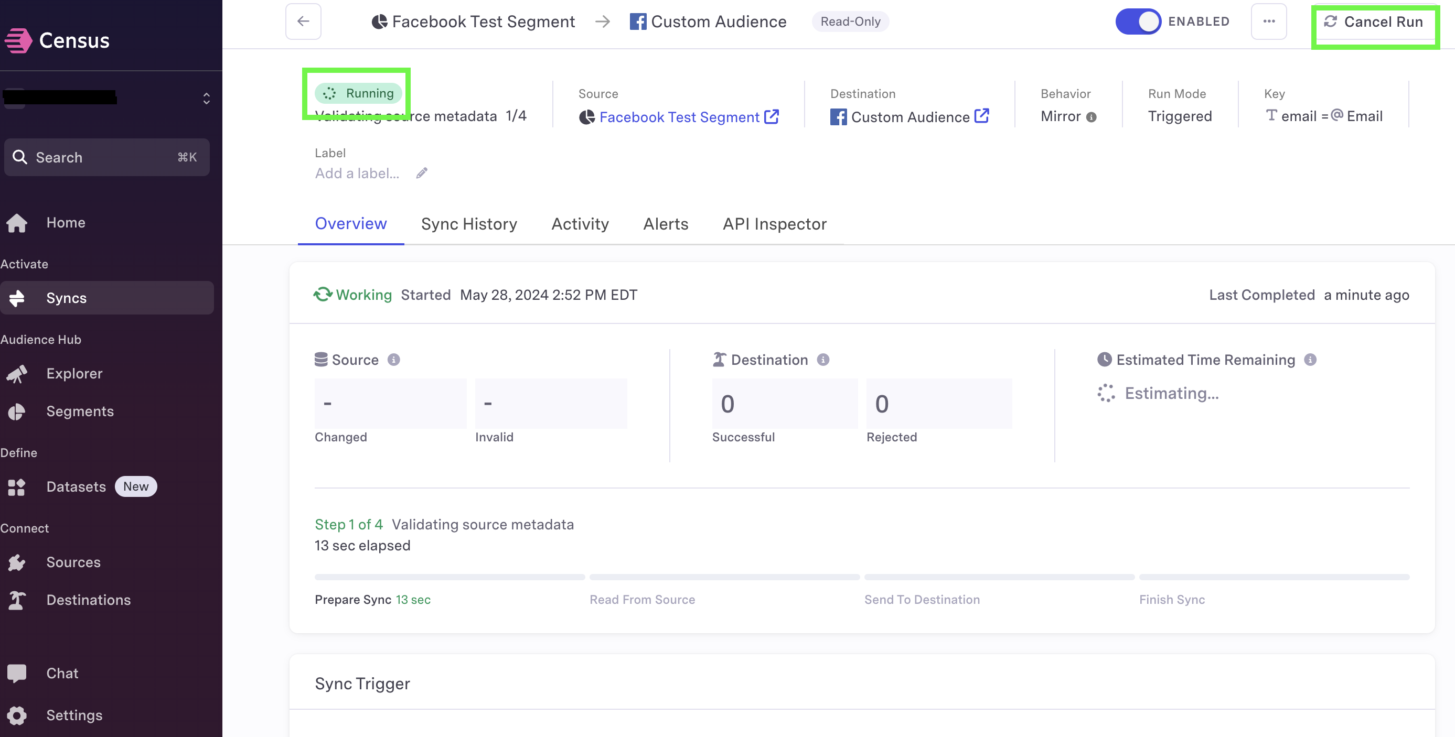1455x737 pixels.
Task: Open the three-dots more options menu
Action: [1269, 21]
